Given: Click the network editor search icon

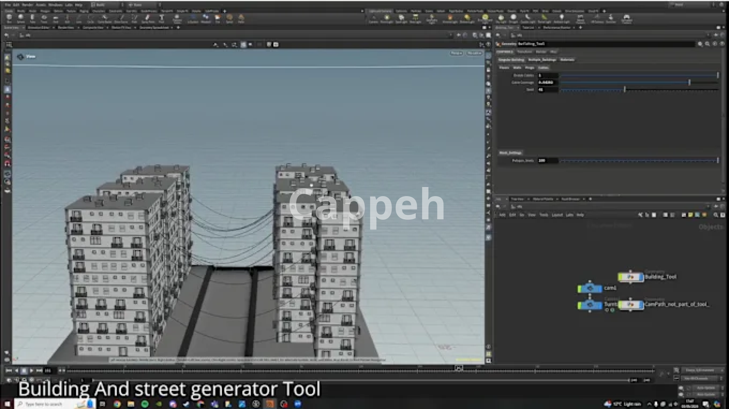Looking at the screenshot, I should click(x=715, y=215).
